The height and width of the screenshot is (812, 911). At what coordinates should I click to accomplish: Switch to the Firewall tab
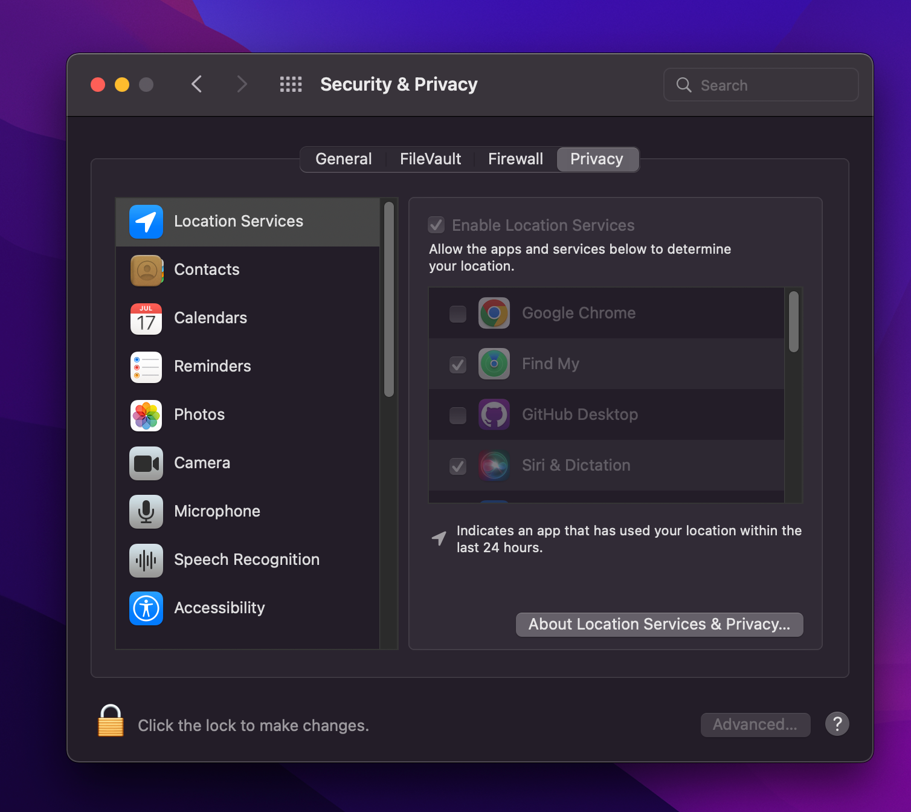pyautogui.click(x=515, y=159)
